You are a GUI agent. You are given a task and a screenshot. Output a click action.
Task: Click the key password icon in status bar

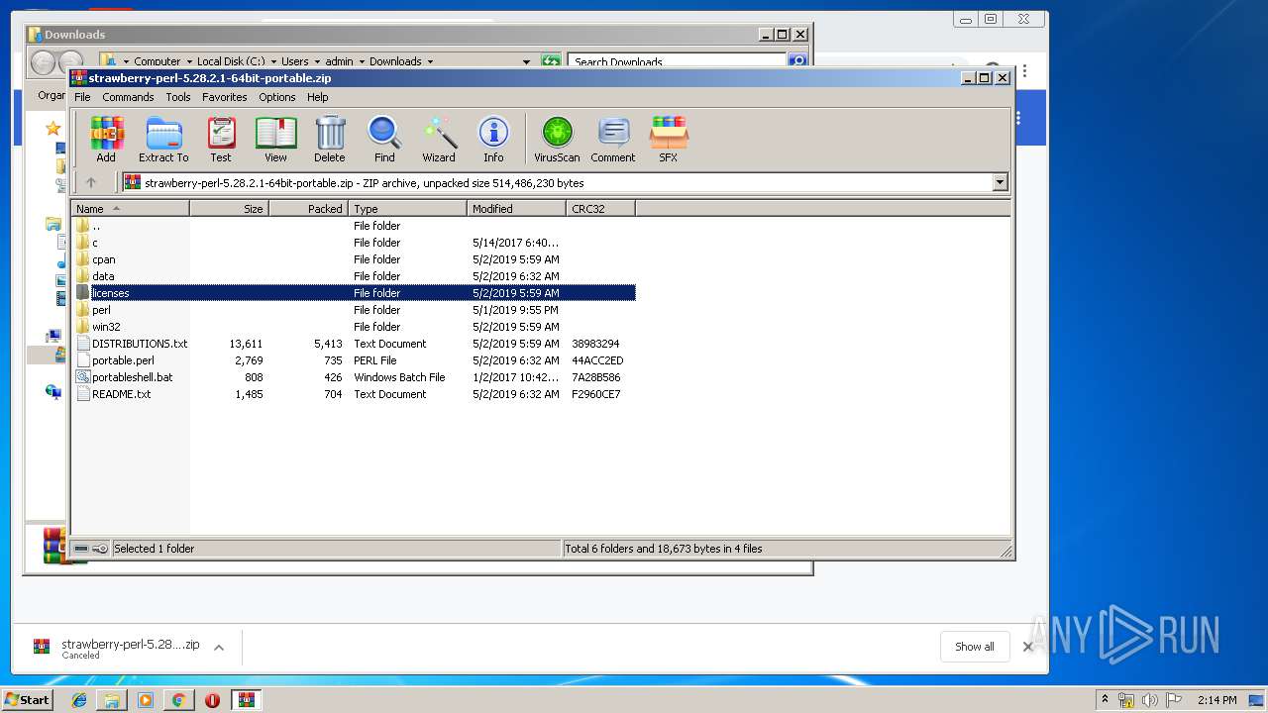click(99, 549)
